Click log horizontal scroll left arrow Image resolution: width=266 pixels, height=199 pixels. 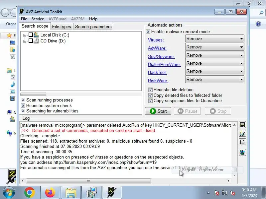click(23, 181)
